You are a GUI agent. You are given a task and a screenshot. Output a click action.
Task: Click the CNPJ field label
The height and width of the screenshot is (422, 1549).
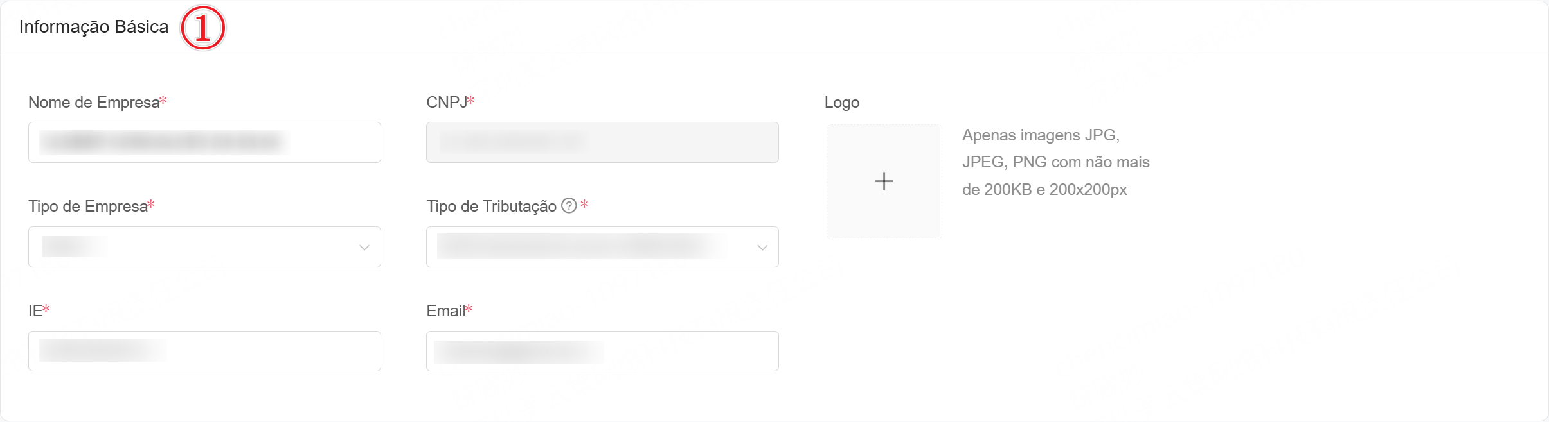(x=447, y=103)
